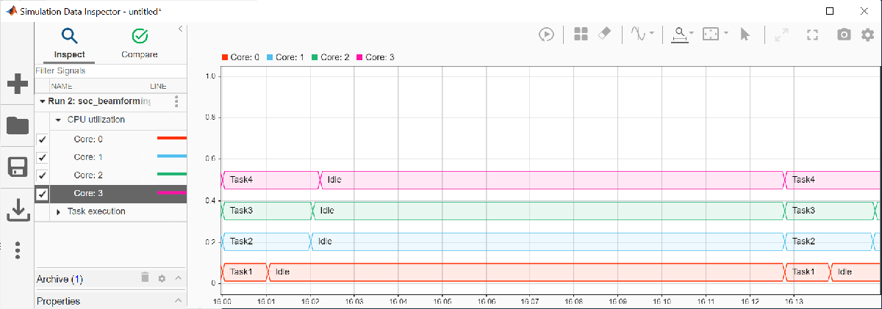Open a saved session with the folder icon
The image size is (882, 309).
[x=17, y=126]
